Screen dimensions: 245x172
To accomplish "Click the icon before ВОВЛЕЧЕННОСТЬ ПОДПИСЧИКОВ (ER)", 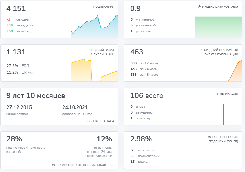I will 210,137.
